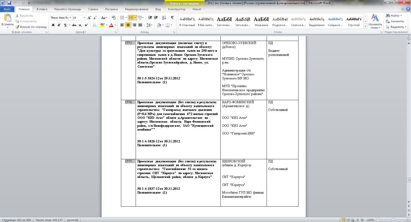Toggle numbered list button
This screenshot has width=411, height=222.
[x=131, y=18]
